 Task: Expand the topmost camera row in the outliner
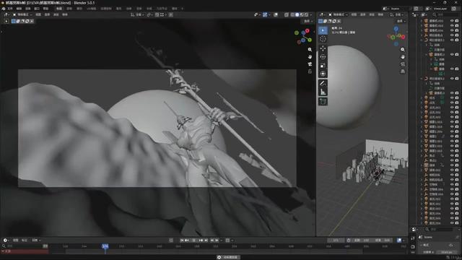click(422, 21)
